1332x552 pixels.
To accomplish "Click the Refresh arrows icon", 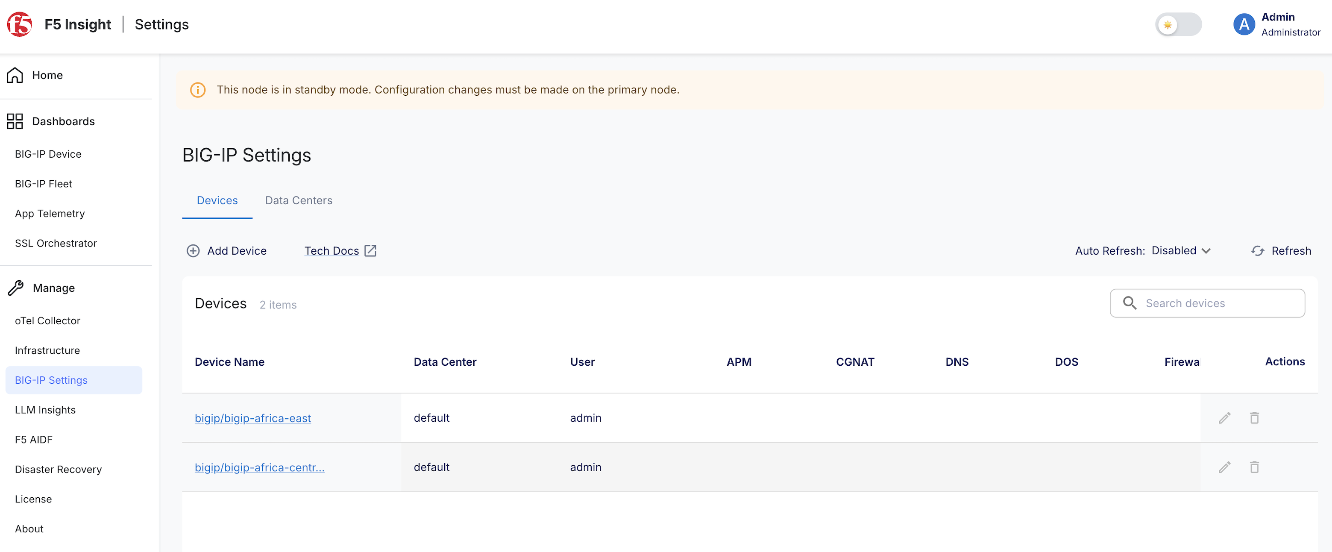I will [x=1258, y=251].
